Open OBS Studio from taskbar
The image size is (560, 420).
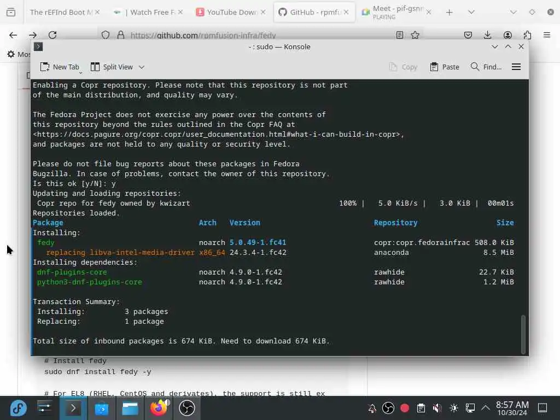(x=187, y=408)
